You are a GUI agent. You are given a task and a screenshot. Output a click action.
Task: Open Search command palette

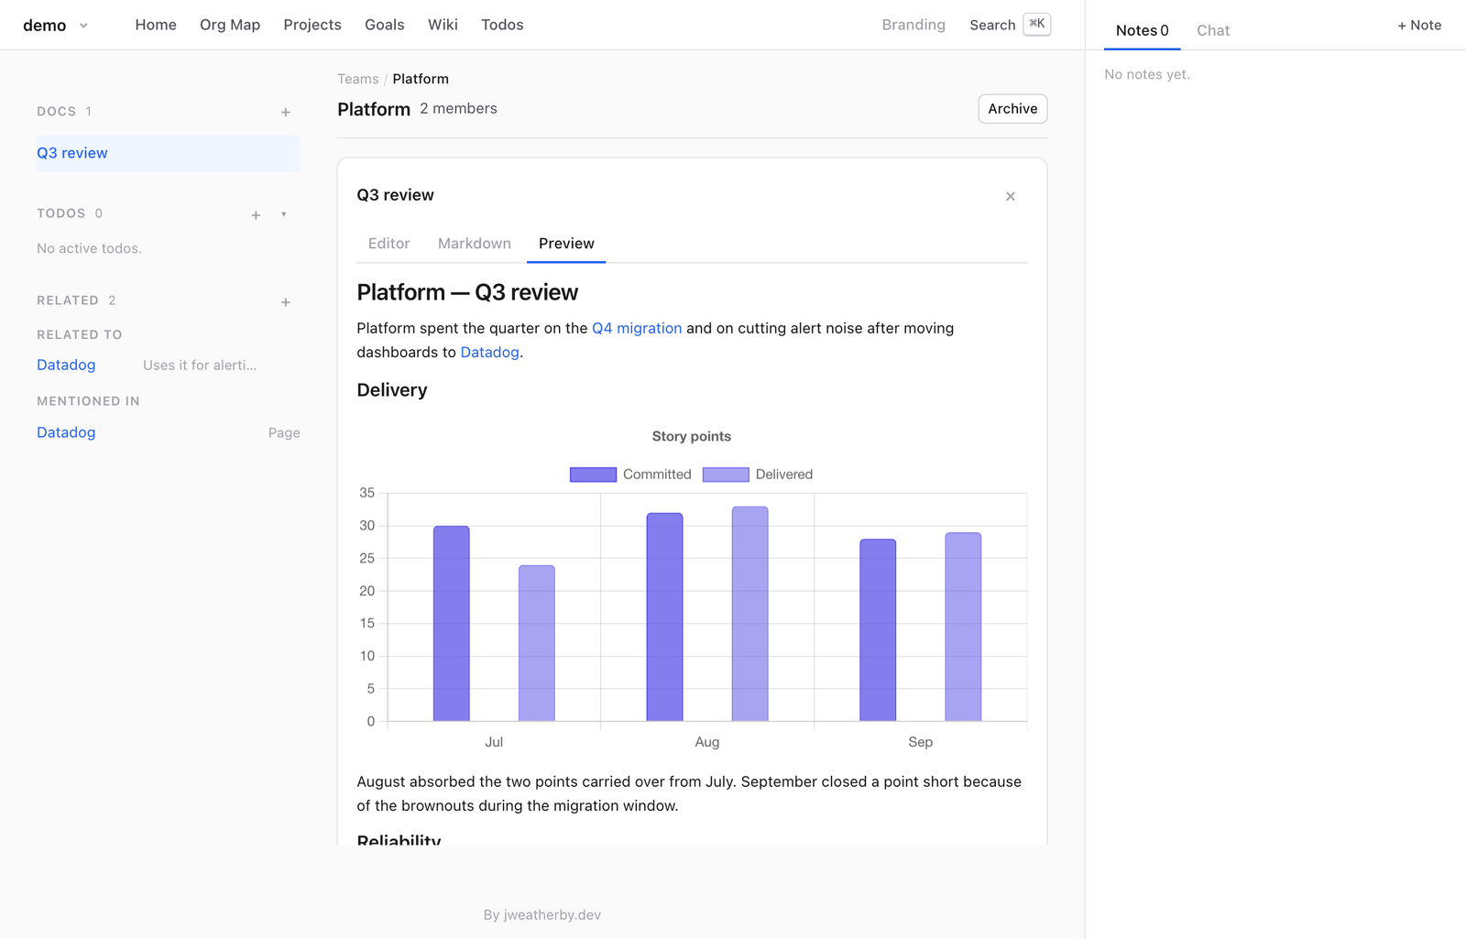pos(1010,25)
